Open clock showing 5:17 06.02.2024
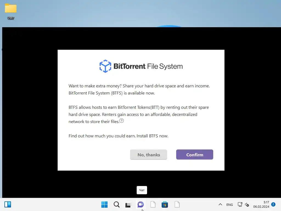Image resolution: width=281 pixels, height=211 pixels. [x=261, y=204]
